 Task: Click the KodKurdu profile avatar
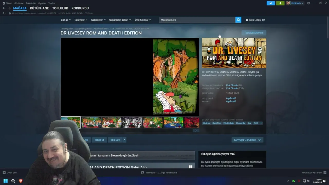coord(288,3)
